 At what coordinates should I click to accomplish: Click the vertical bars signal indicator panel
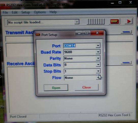96,22
